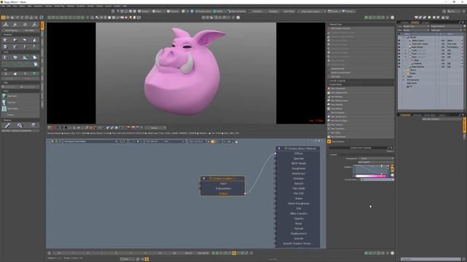Open the Texture menu
Viewport: 467px width, 262px height.
pos(48,6)
